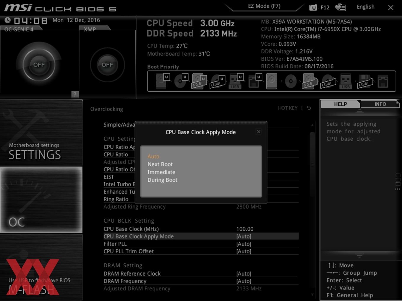Open the Filter PLL [Auto] setting
This screenshot has width=402, height=301.
pos(201,244)
